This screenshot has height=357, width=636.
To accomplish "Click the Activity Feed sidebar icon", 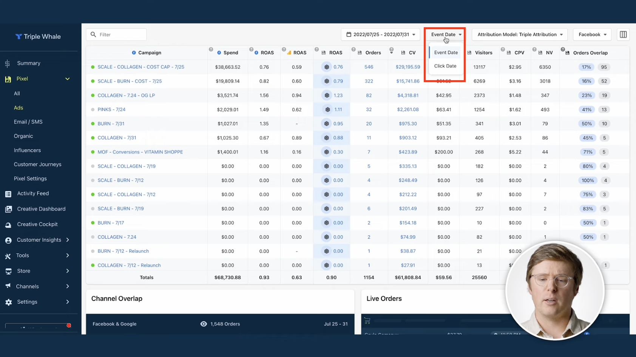I will (x=8, y=194).
